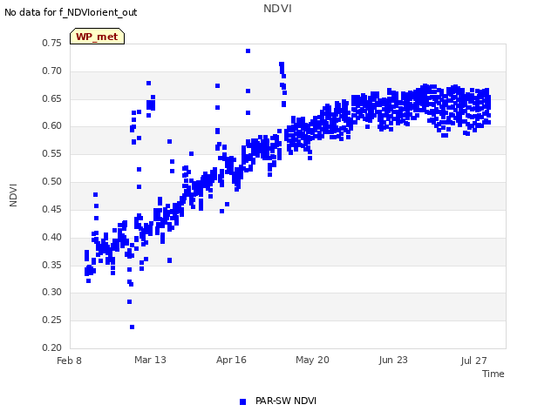Screen dimensions: 558x418
Task: Click the PAR-SW NDVI legend label
Action: coord(286,401)
